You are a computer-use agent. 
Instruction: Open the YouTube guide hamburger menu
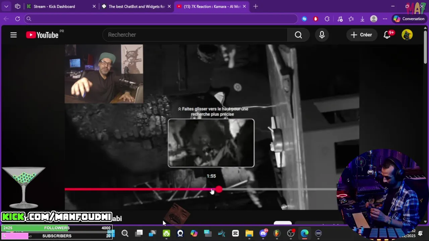13,35
